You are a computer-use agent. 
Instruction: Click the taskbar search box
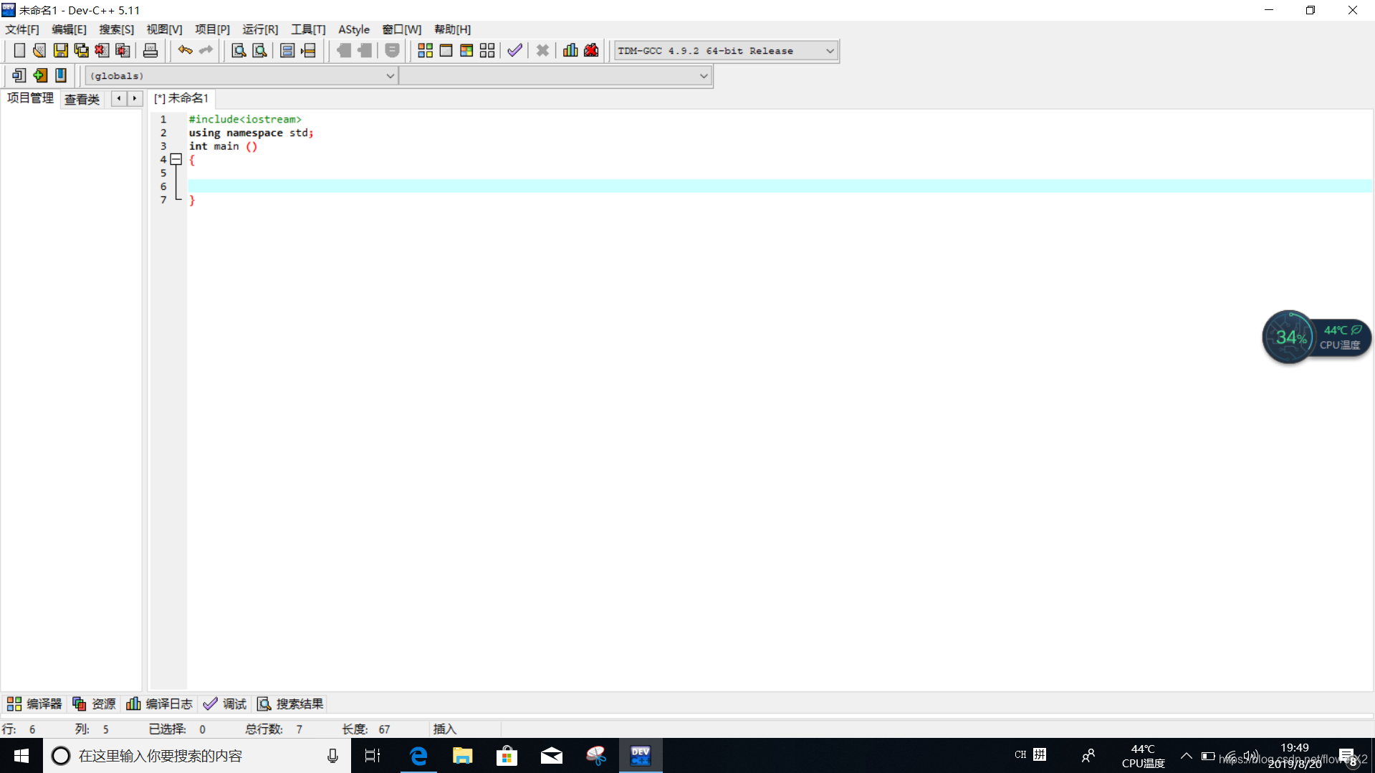pos(197,756)
